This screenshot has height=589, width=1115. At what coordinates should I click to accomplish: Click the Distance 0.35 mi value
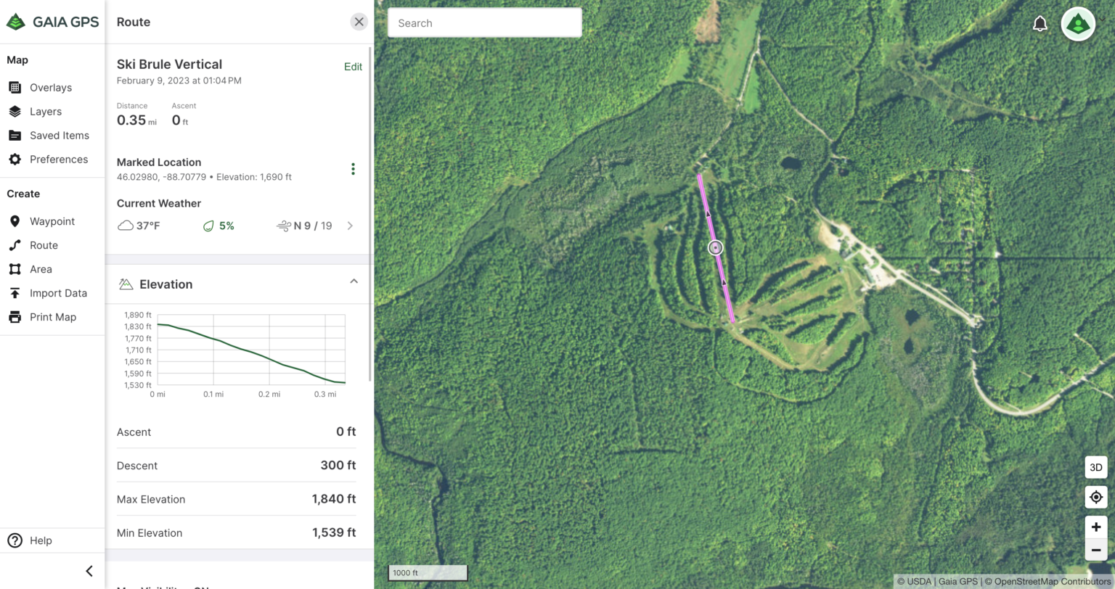click(x=136, y=120)
